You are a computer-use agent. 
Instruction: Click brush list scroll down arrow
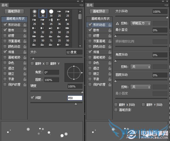pyautogui.click(x=80, y=46)
